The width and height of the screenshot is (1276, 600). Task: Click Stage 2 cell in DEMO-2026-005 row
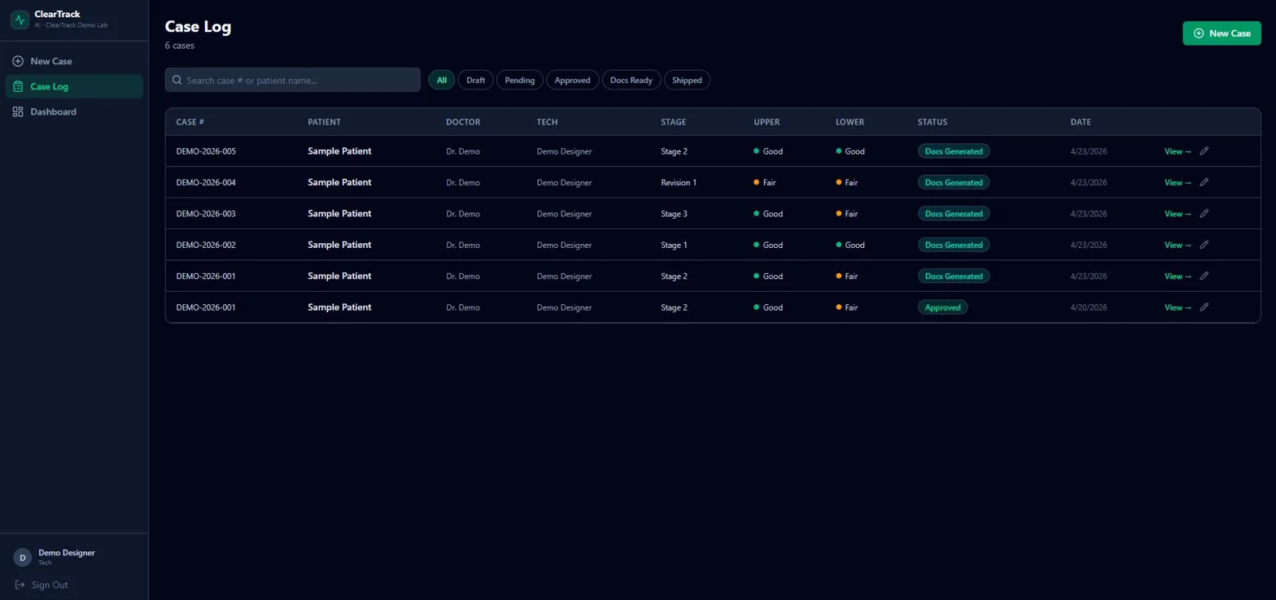point(674,151)
